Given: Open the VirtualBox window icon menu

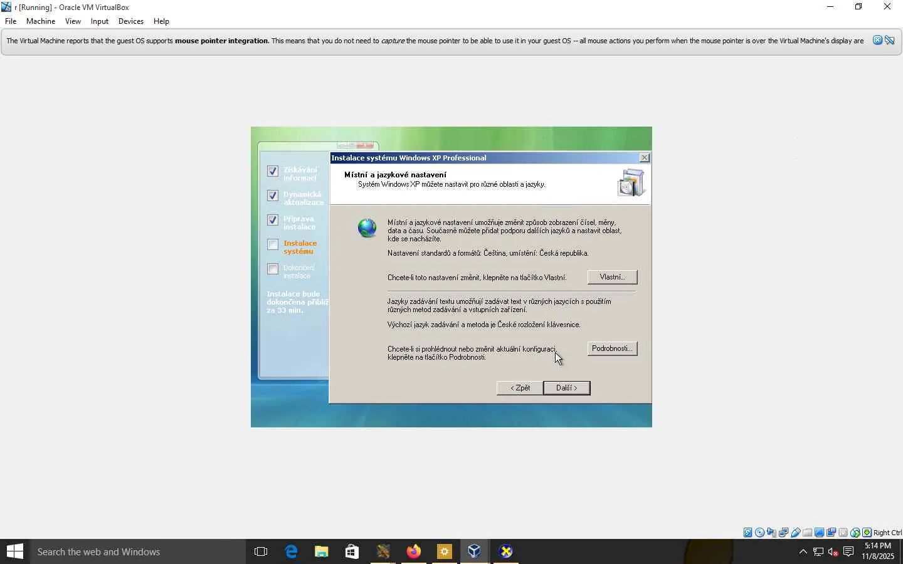Looking at the screenshot, I should (6, 7).
